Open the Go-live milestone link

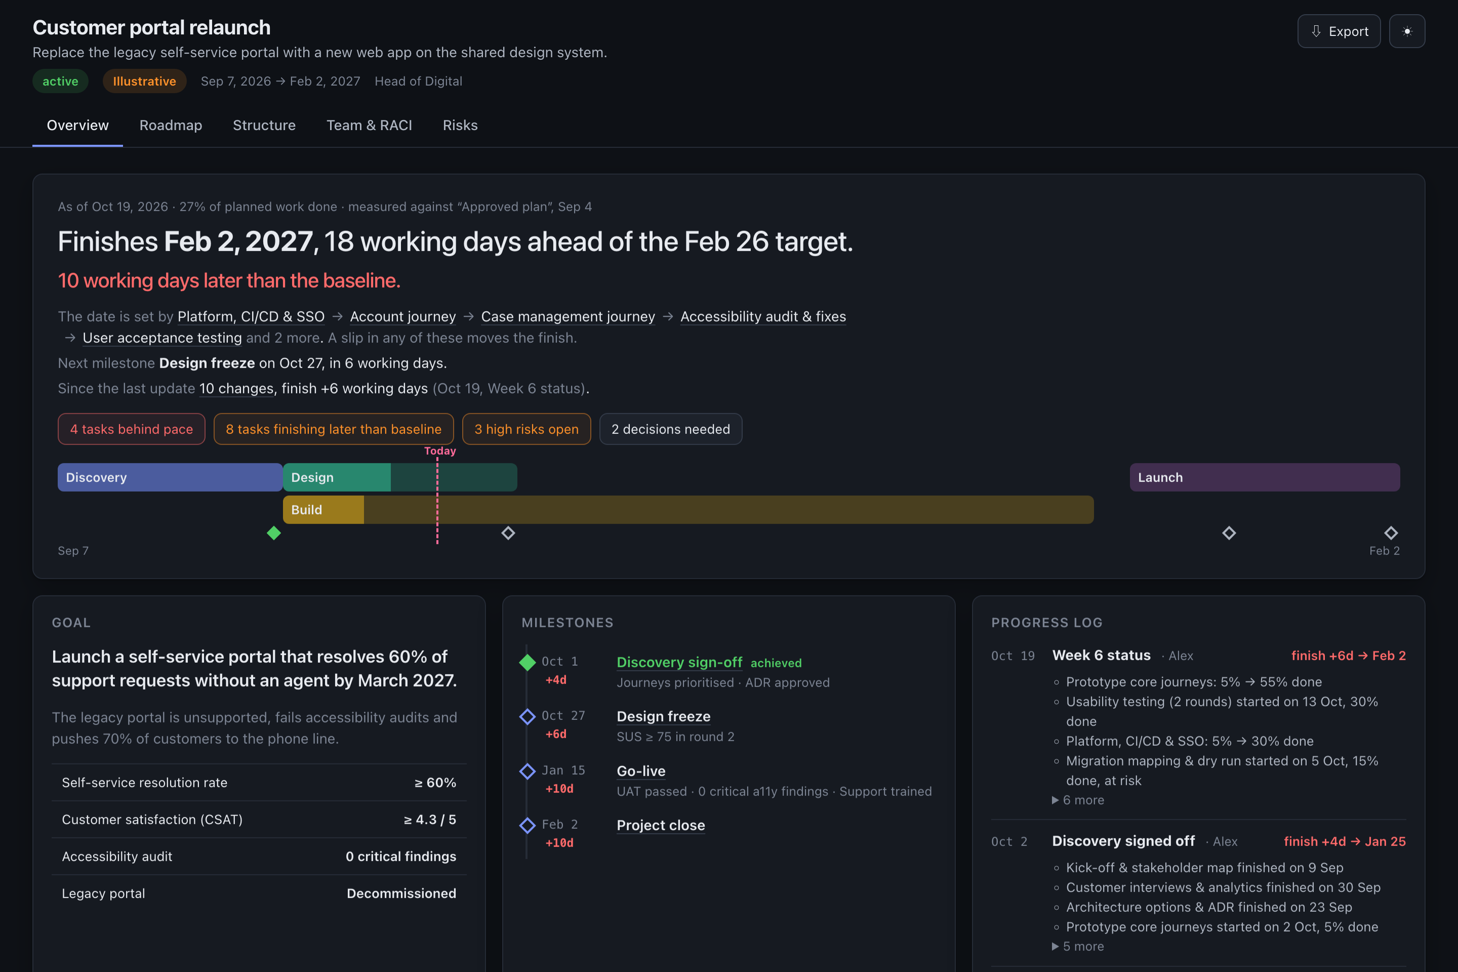[641, 771]
